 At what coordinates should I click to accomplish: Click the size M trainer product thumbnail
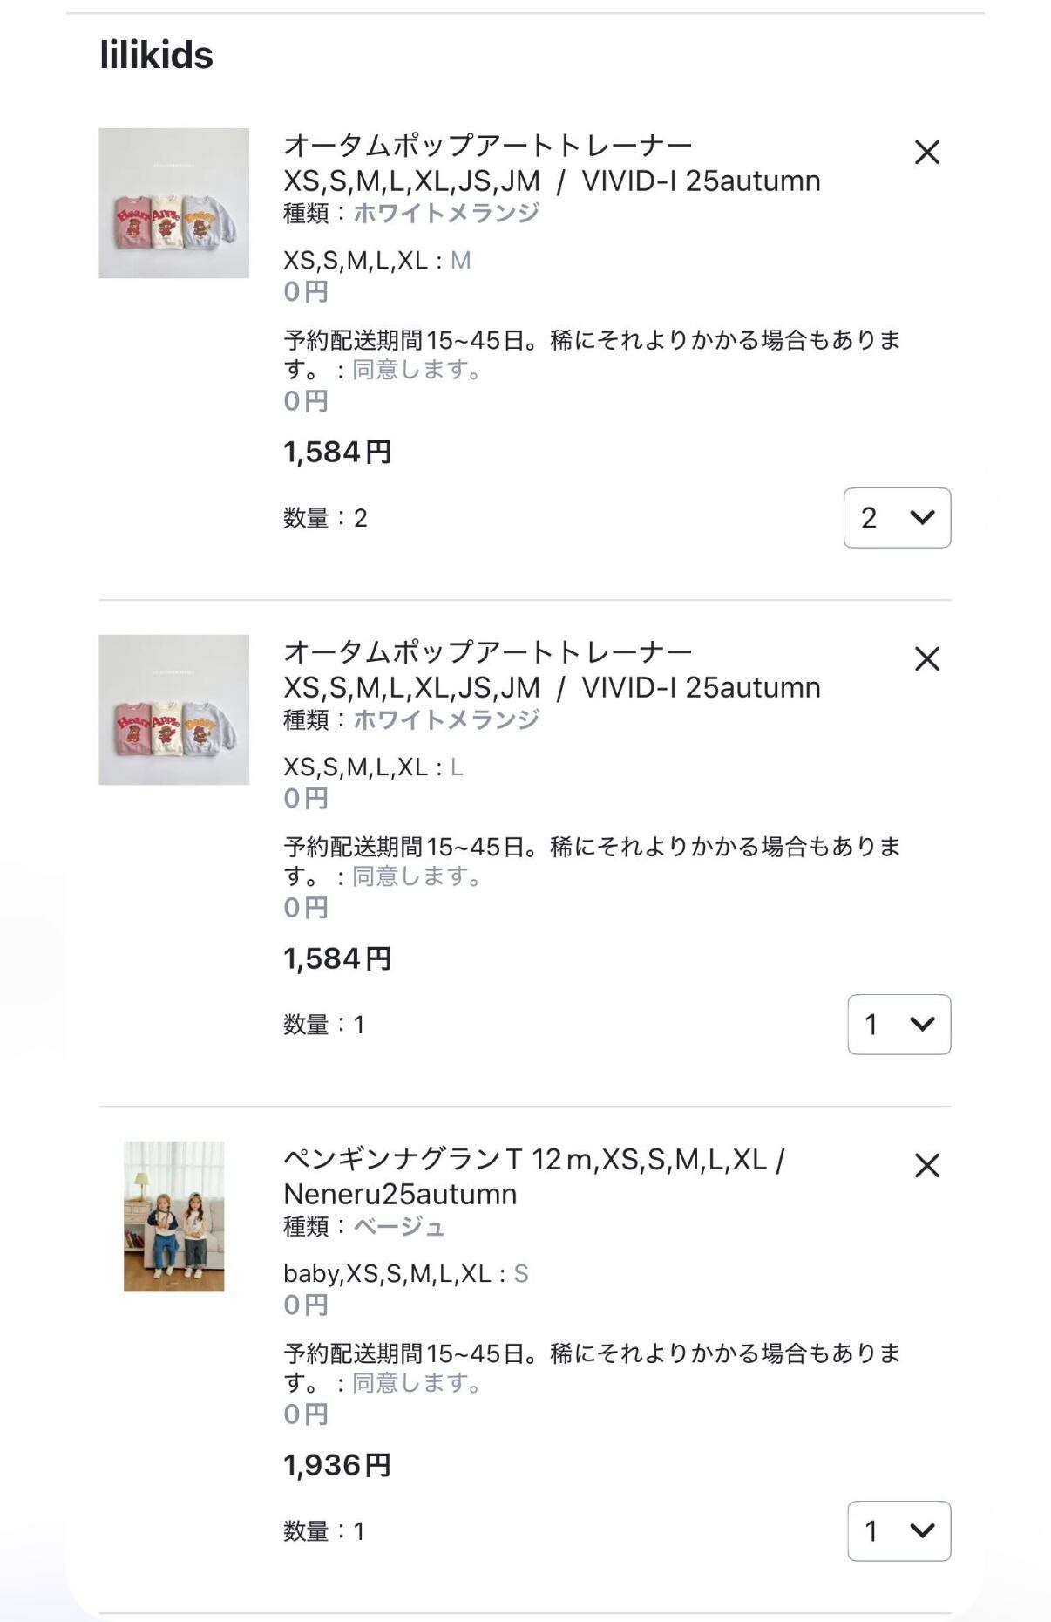pyautogui.click(x=173, y=203)
